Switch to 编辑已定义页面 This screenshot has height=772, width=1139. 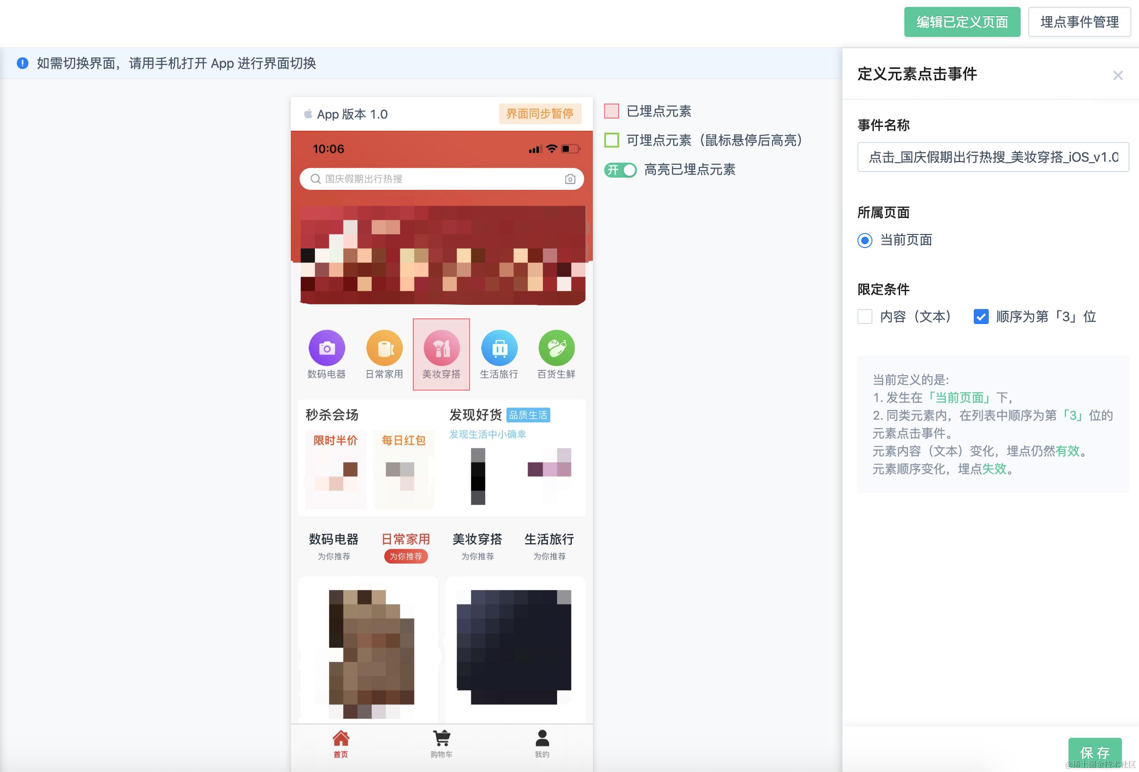[x=962, y=22]
